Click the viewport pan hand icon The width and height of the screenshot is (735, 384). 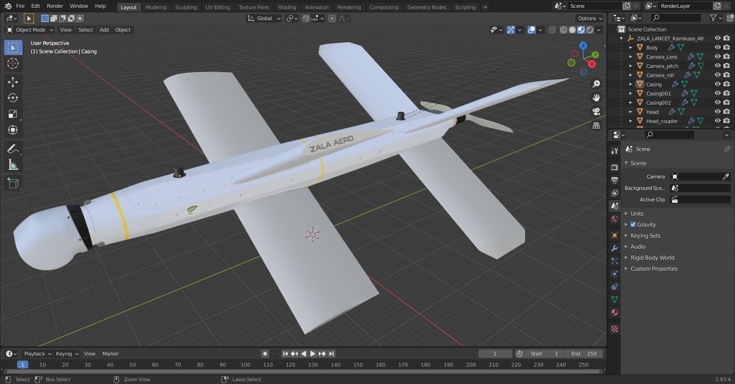click(596, 98)
